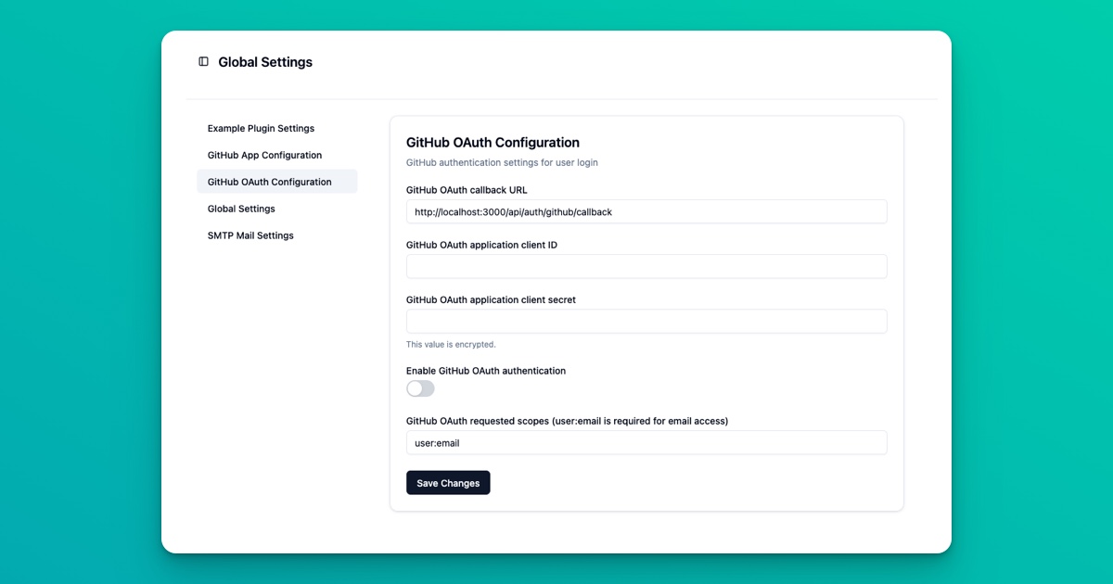The height and width of the screenshot is (584, 1113).
Task: Click the 'This value is encrypted' helper text
Action: point(453,343)
